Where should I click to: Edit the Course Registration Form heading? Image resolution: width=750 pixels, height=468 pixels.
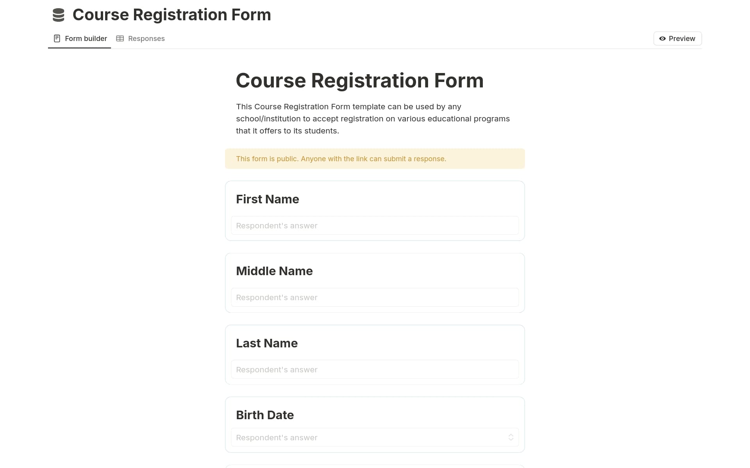coord(359,80)
